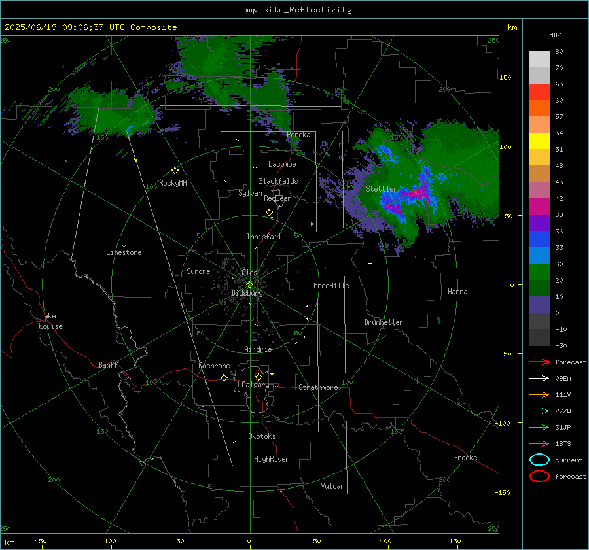Click the Strathmore label

(318, 387)
